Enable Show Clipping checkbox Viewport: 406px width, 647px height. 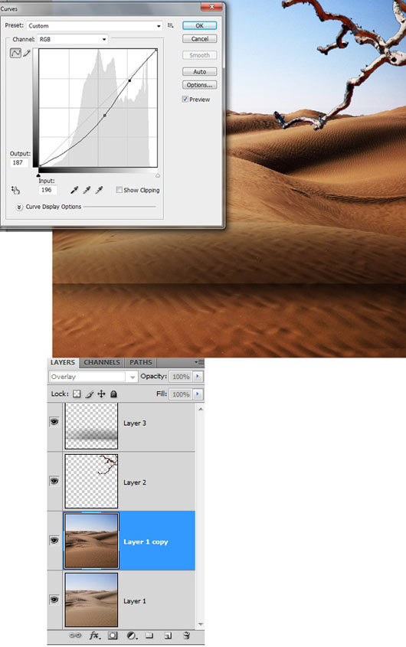tap(120, 190)
